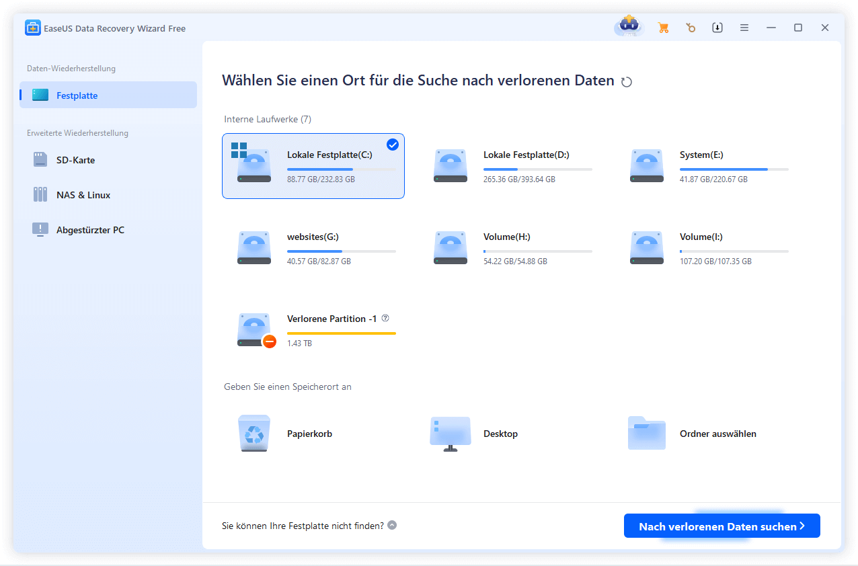
Task: Click the '1.43 TB' size text
Action: coord(299,343)
